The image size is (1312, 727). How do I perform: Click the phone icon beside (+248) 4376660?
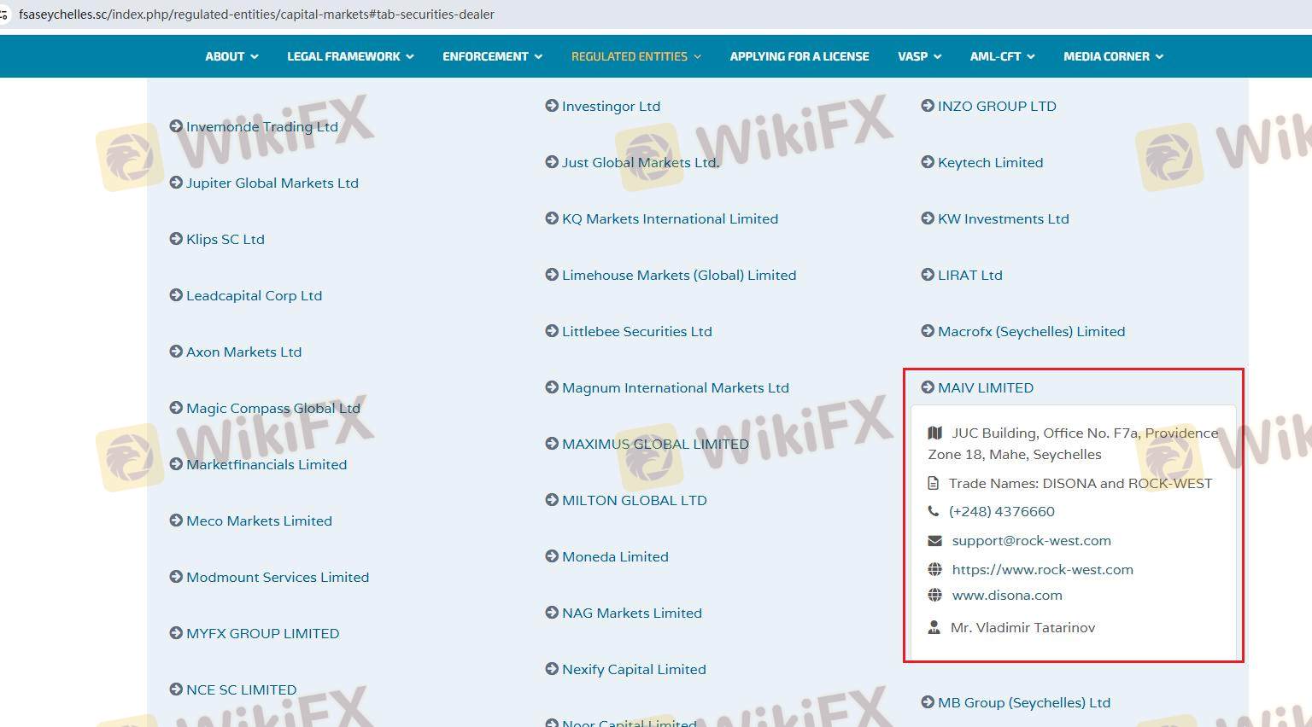933,511
